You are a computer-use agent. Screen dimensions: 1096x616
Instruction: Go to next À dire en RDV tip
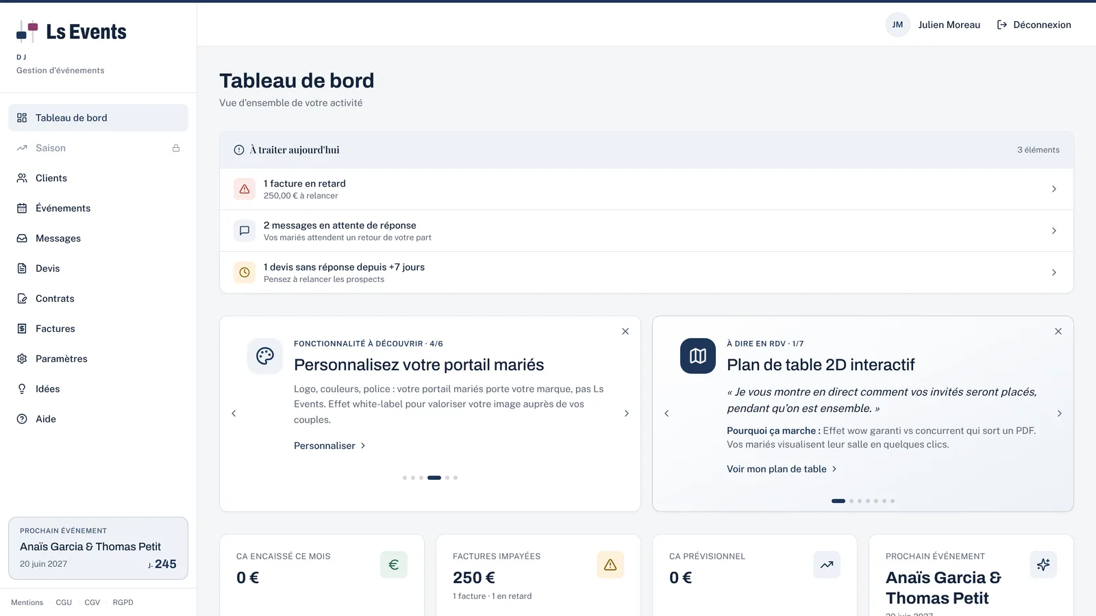tap(1060, 413)
